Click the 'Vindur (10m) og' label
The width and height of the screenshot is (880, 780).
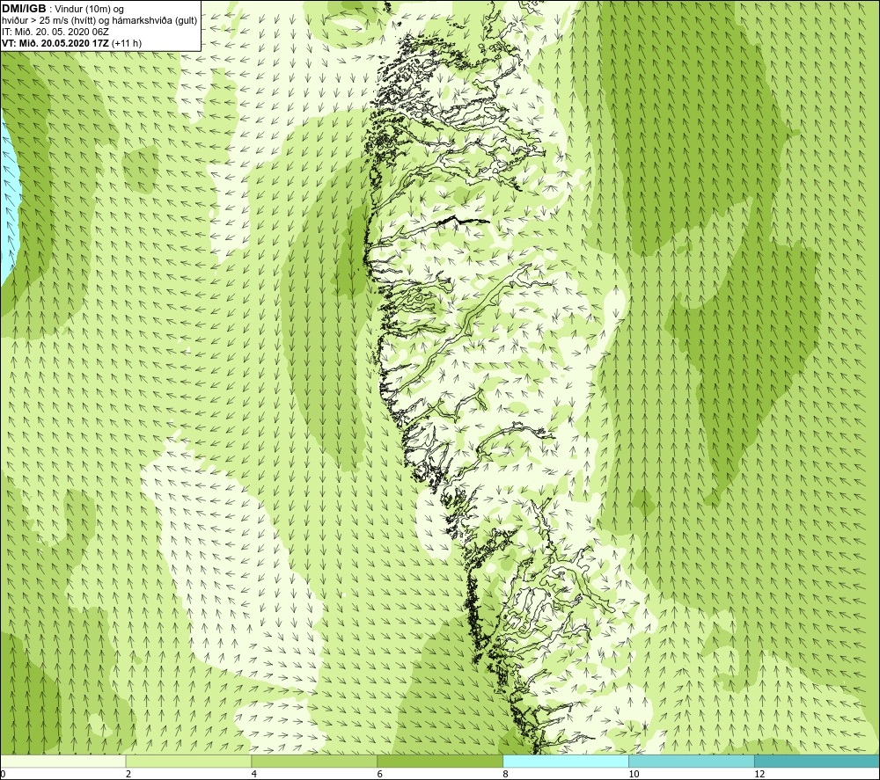click(89, 10)
